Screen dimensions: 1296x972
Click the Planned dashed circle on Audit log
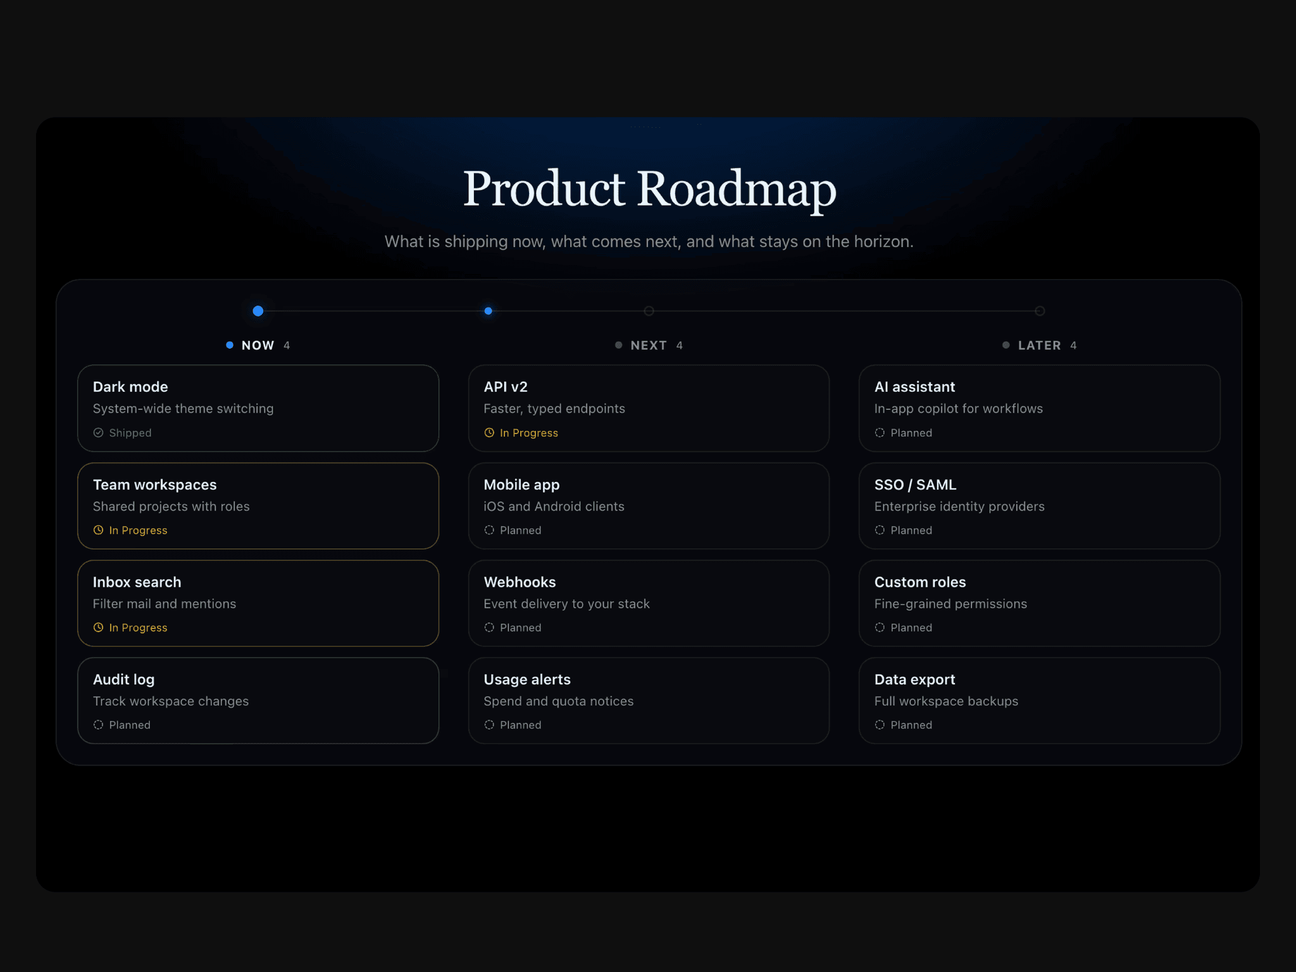98,725
